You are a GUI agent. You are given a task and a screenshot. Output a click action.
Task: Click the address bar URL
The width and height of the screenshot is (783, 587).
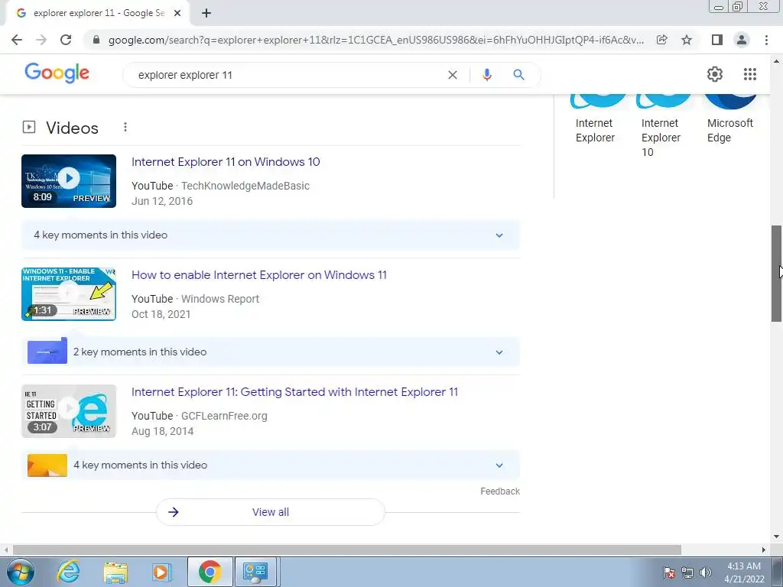(375, 40)
